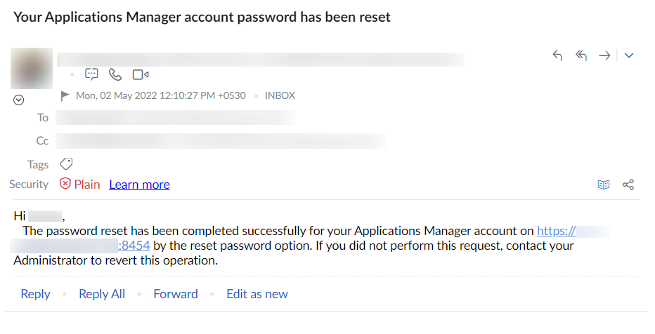Click the phone call icon

pos(115,74)
